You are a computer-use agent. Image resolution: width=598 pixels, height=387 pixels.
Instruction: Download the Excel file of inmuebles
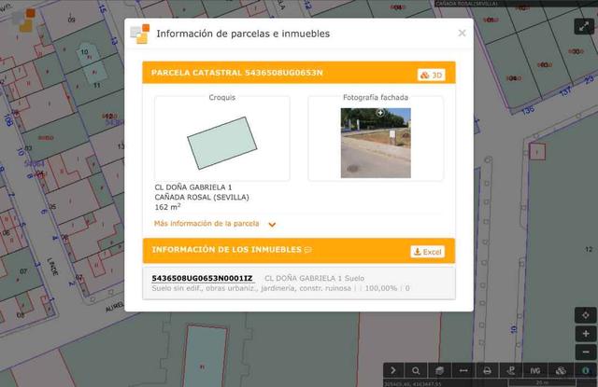coord(428,252)
